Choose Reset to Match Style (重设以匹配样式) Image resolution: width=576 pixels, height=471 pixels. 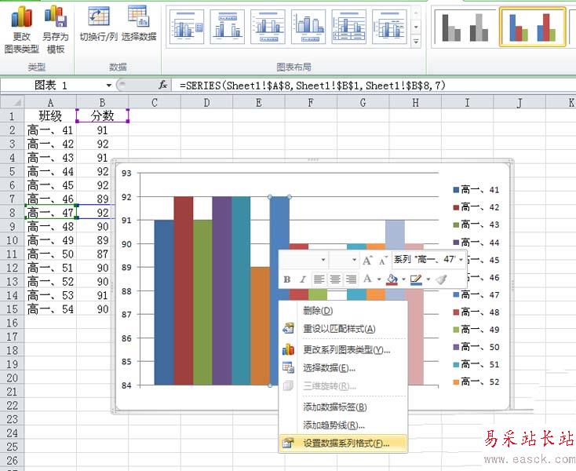[x=343, y=329]
